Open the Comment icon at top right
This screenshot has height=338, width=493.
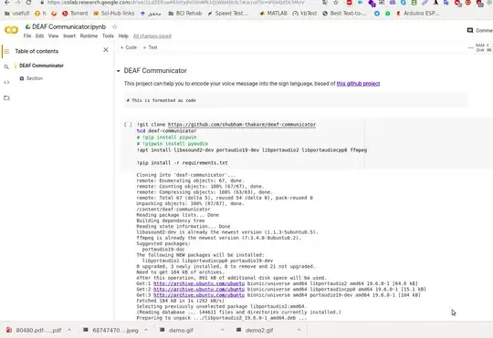click(x=470, y=30)
